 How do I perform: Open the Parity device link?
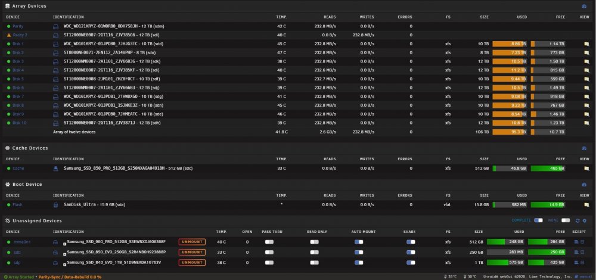pos(18,27)
